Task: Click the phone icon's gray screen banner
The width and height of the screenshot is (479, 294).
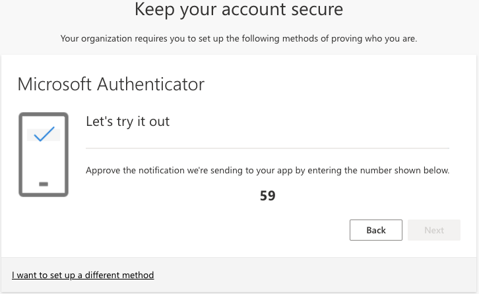Action: [x=55, y=135]
